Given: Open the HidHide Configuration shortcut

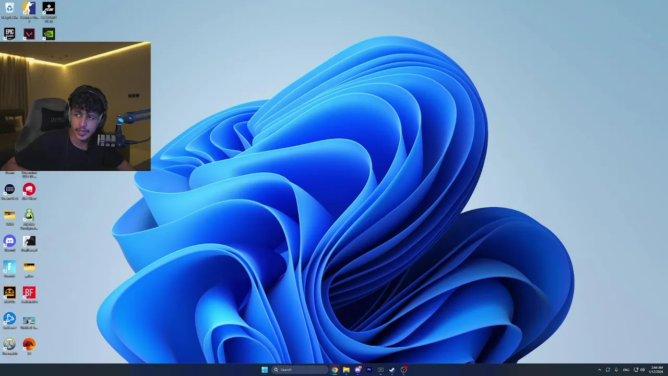Looking at the screenshot, I should click(29, 219).
